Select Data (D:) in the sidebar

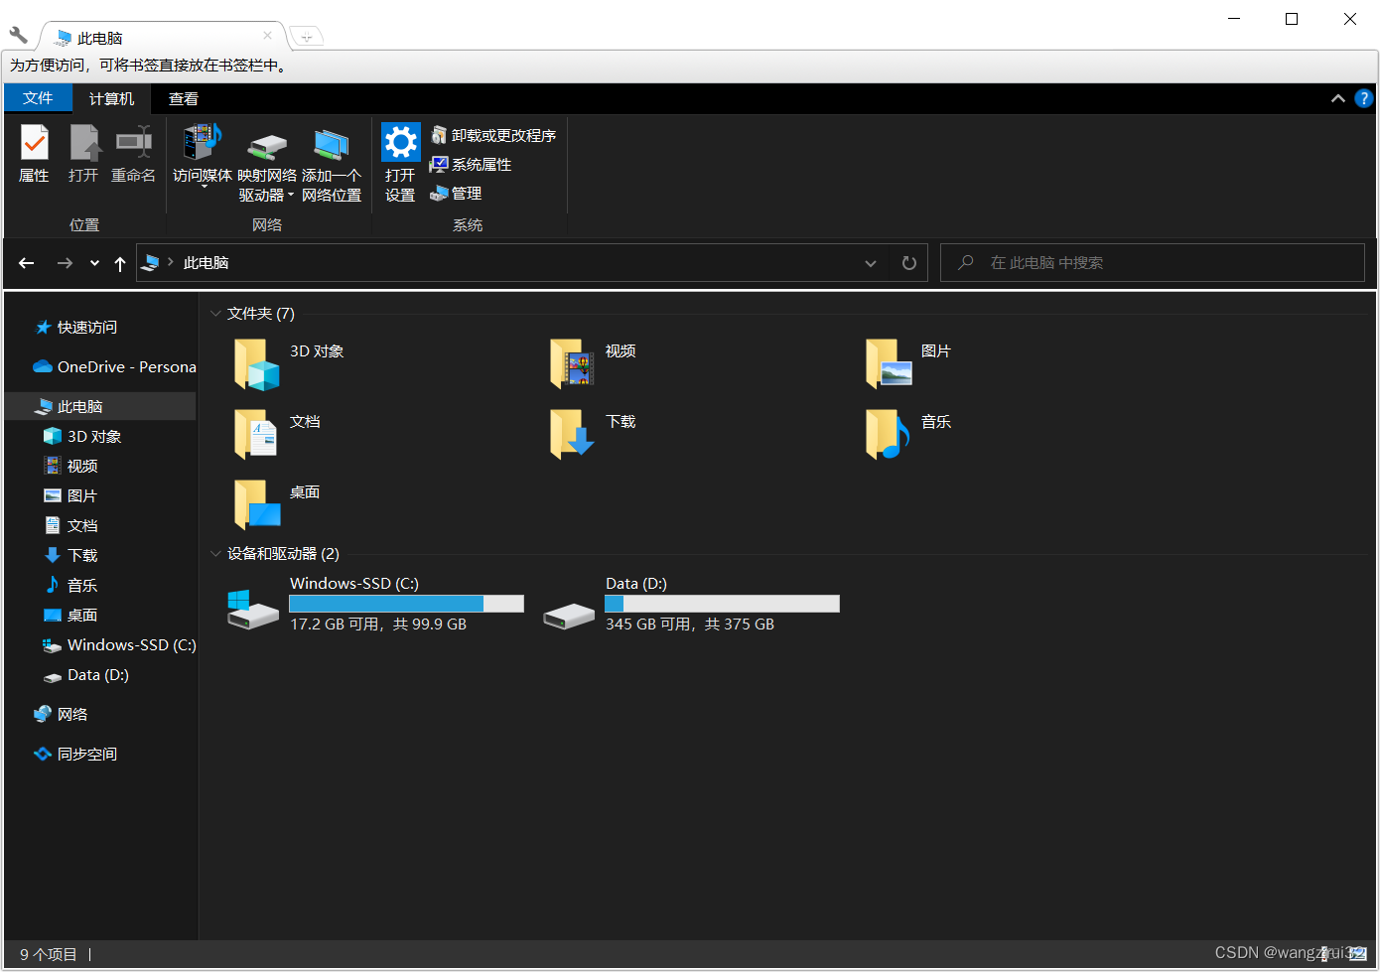pos(86,674)
